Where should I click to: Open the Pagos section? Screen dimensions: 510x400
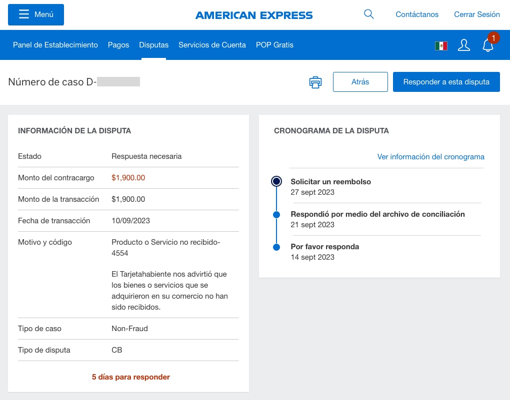(x=118, y=45)
